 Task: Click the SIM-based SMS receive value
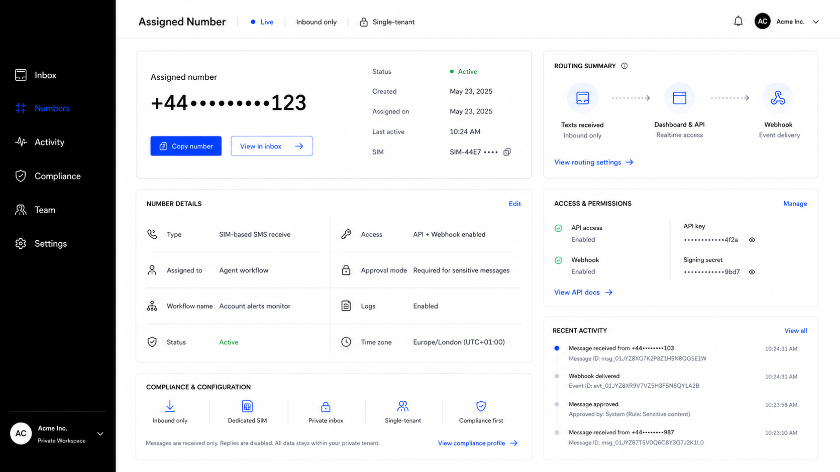[x=255, y=234]
